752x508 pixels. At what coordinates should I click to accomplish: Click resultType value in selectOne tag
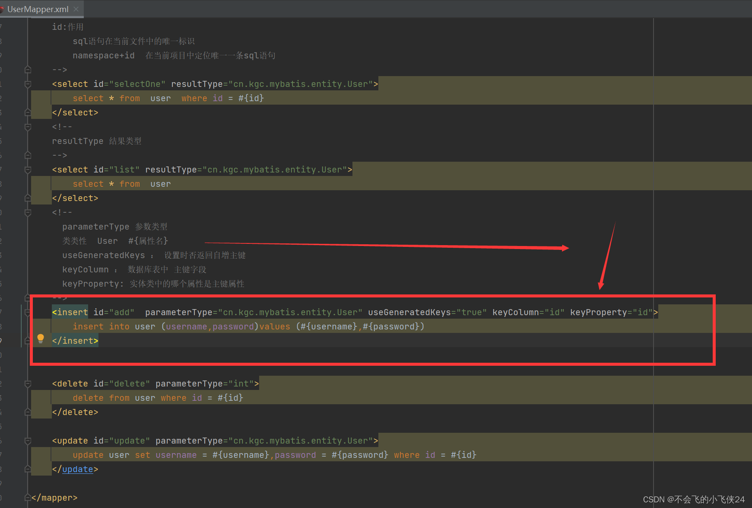(301, 84)
